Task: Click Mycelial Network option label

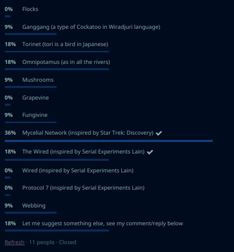Action: pyautogui.click(x=88, y=133)
